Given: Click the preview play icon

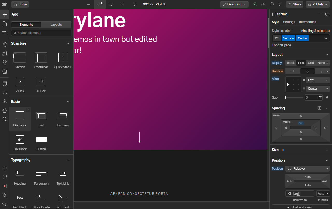Looking at the screenshot, I should coord(280,4).
